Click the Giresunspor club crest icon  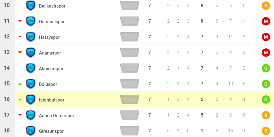(30, 131)
